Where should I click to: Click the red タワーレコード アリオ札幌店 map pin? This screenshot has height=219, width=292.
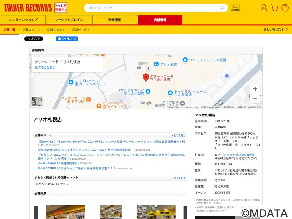(x=146, y=78)
